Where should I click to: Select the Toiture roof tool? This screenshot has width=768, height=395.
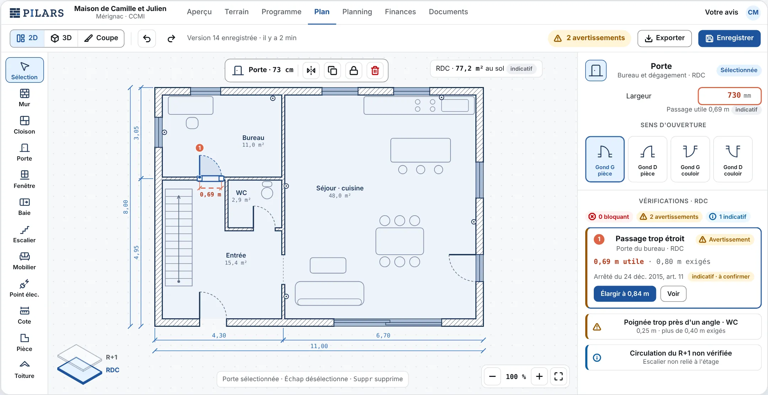[x=25, y=369]
